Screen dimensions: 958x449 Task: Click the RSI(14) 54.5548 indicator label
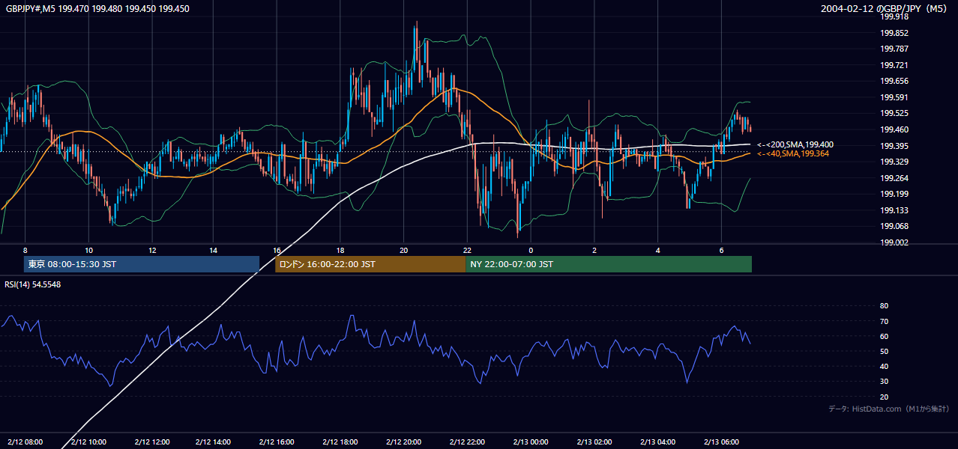coord(33,284)
